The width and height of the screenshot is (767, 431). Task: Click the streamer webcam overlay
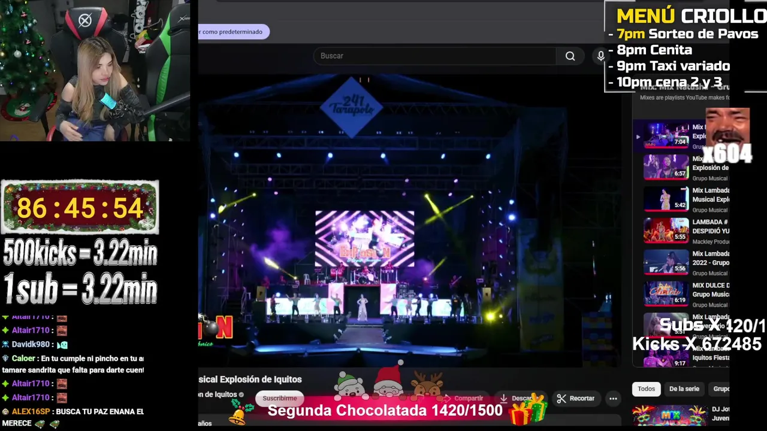click(x=95, y=71)
